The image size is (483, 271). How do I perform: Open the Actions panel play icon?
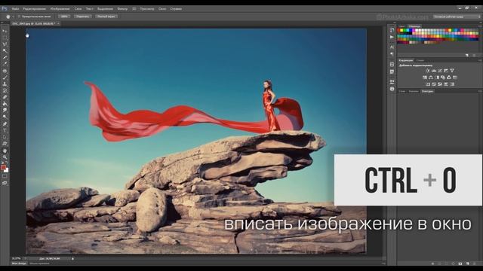[x=392, y=37]
